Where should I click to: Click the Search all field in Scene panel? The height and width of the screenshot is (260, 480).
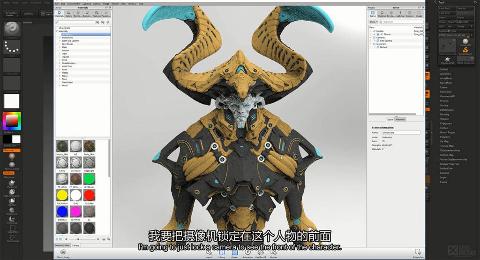(402, 22)
